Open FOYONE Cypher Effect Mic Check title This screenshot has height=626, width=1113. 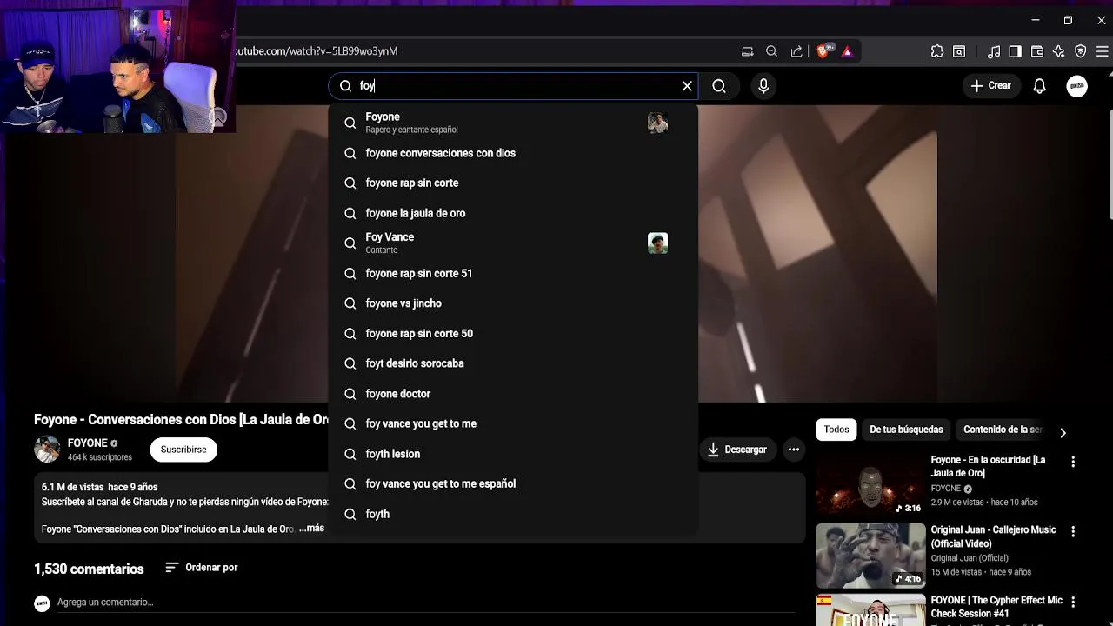[996, 607]
